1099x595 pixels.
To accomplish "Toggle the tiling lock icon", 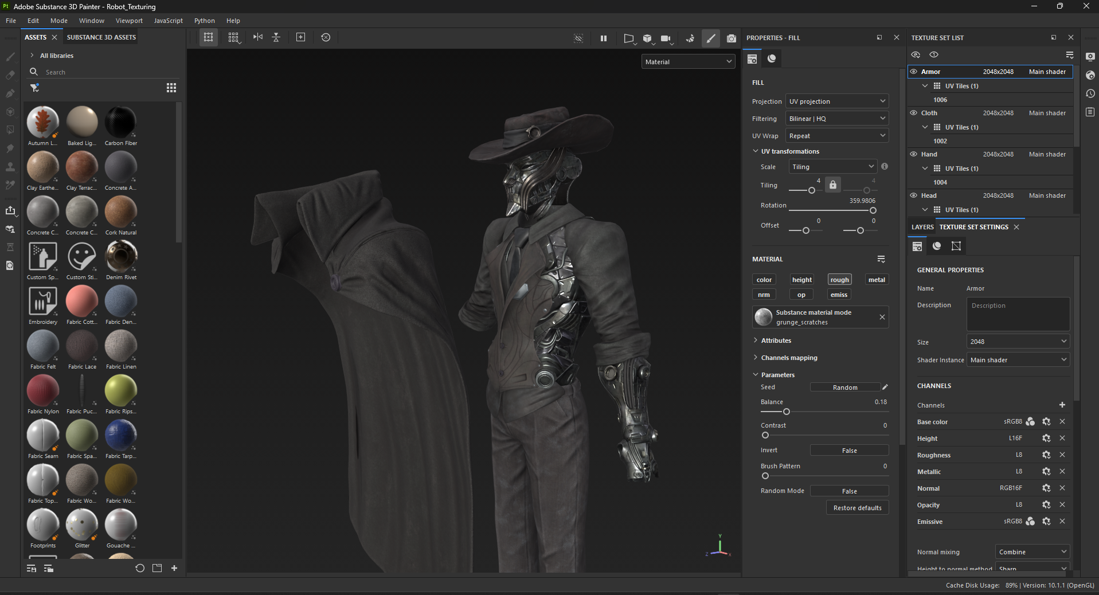I will coord(832,185).
